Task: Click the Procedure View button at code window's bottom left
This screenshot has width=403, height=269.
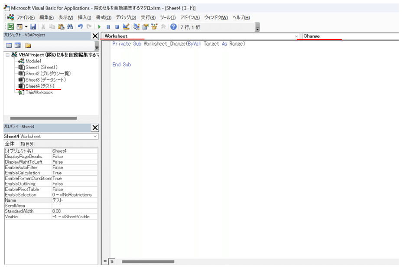Action: coord(105,262)
